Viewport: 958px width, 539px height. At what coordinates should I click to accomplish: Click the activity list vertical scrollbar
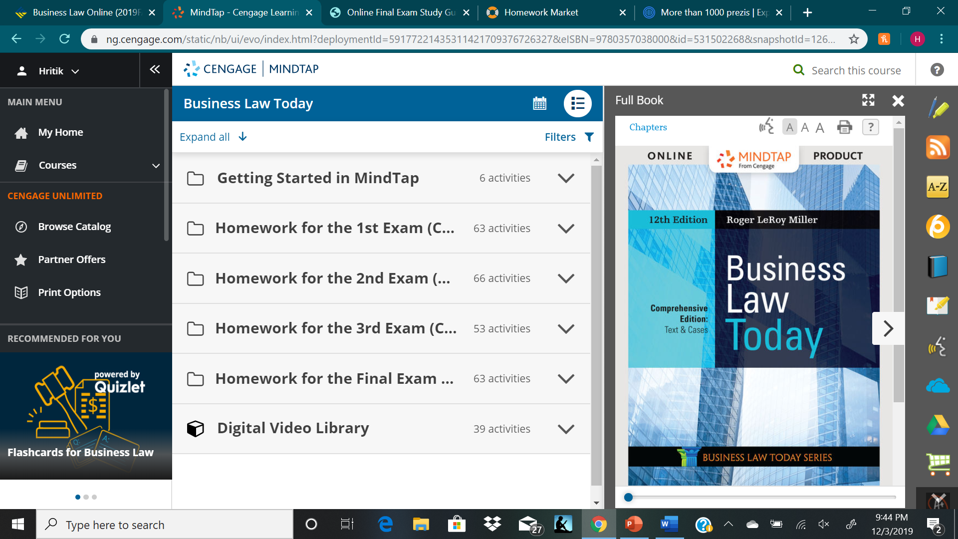[596, 325]
